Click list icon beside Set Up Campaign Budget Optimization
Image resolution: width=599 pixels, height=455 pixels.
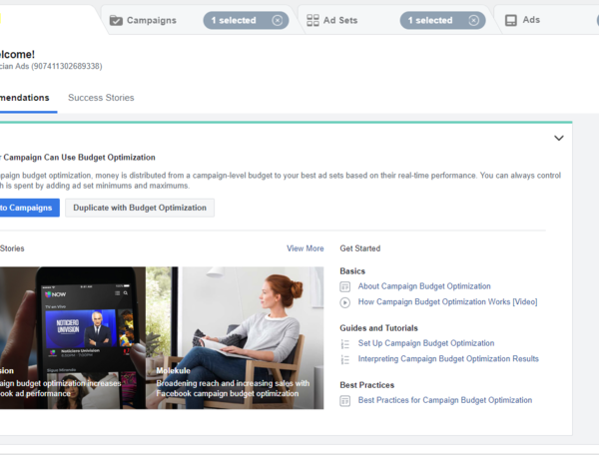click(x=345, y=343)
